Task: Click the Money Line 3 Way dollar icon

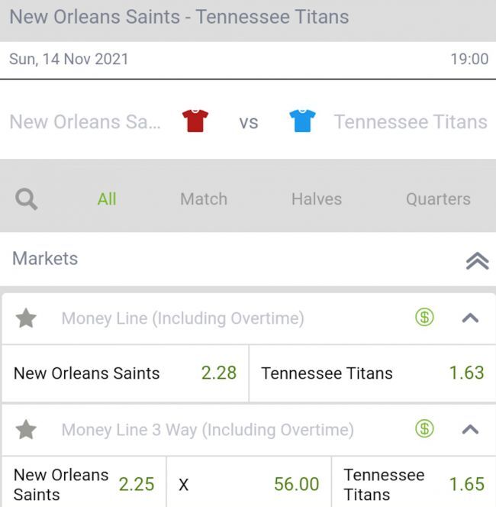Action: (x=424, y=429)
